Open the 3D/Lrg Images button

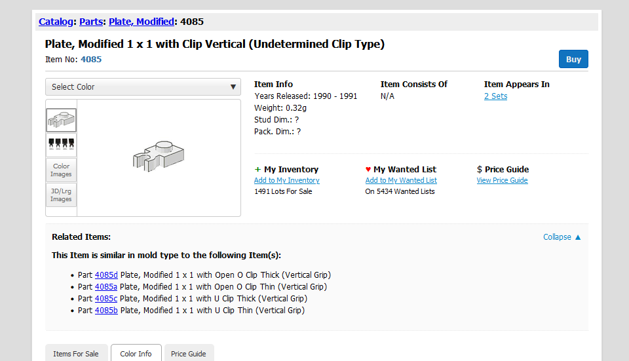click(61, 195)
